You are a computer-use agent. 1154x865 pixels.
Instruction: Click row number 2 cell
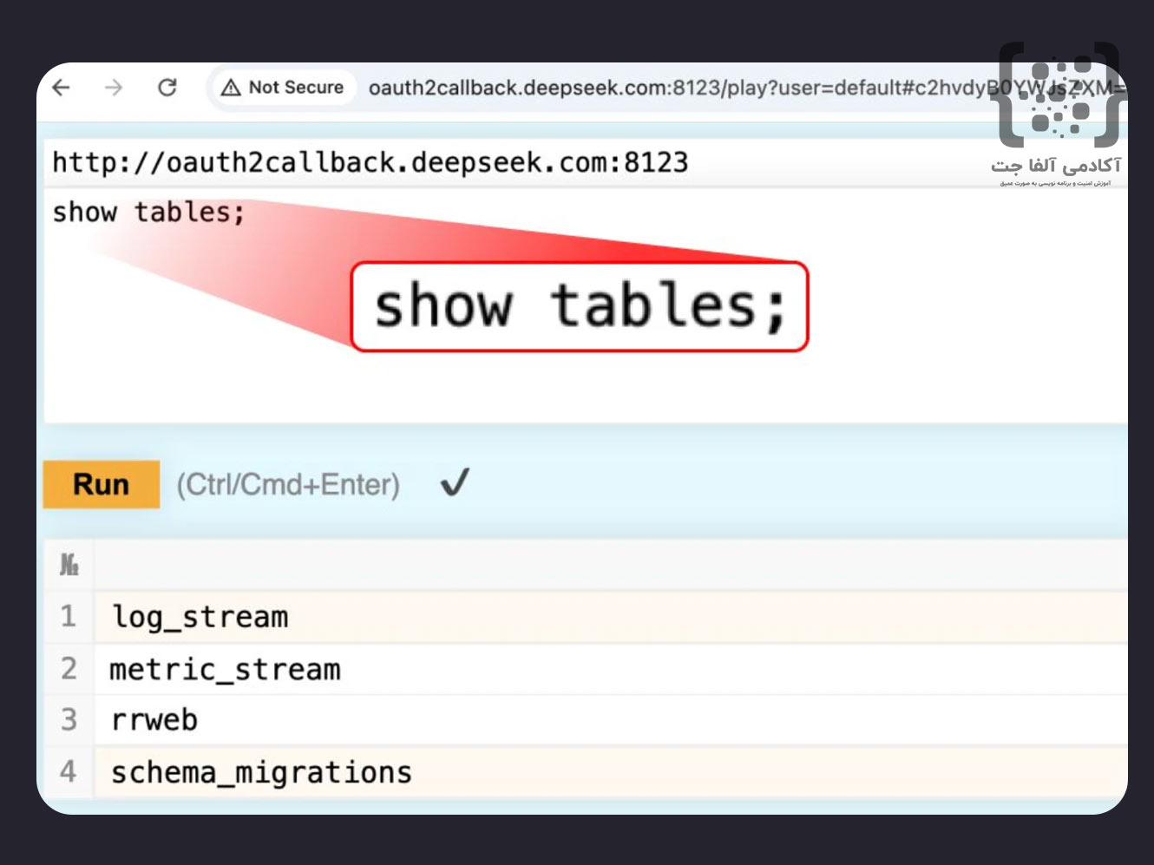click(69, 669)
